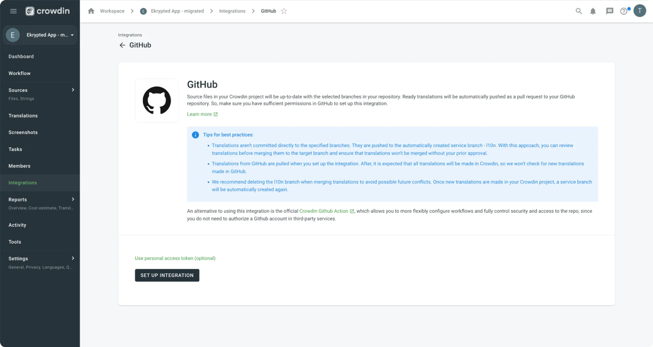The height and width of the screenshot is (347, 653).
Task: Click the back arrow next to GitHub
Action: coord(122,45)
